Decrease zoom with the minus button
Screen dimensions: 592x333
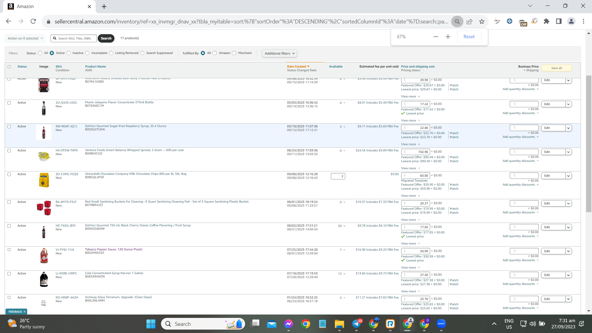pyautogui.click(x=436, y=37)
